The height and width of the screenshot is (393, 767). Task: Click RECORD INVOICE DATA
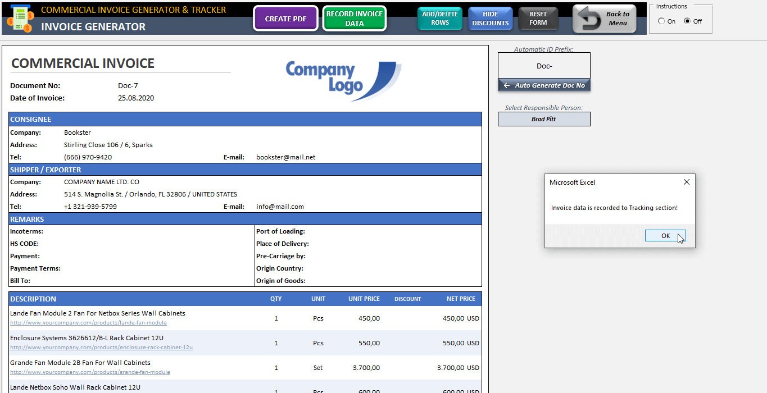tap(354, 17)
